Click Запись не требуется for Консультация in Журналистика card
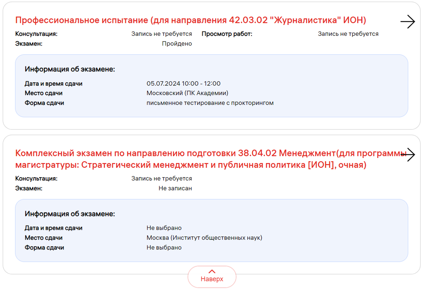424x291 pixels. tap(161, 34)
